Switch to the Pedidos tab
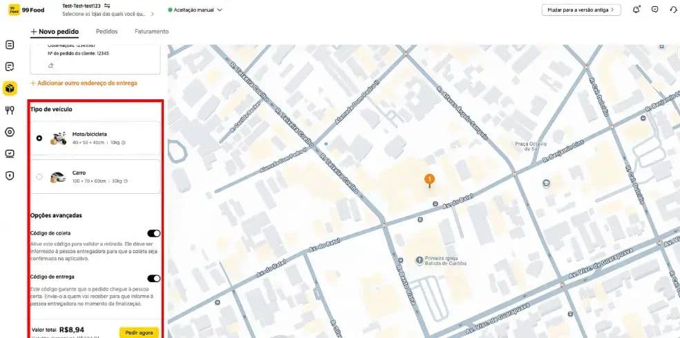This screenshot has width=680, height=338. point(106,32)
